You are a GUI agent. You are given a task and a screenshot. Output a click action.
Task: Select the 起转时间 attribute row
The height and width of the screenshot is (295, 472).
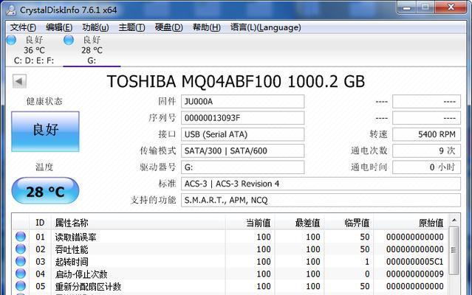tap(230, 261)
